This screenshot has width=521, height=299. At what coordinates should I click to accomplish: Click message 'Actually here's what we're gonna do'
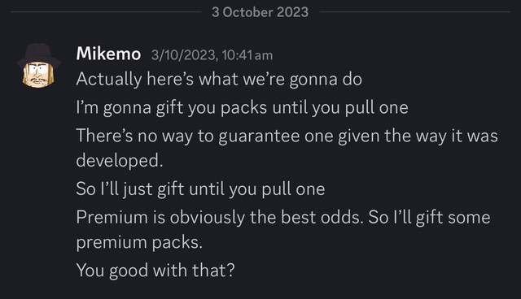pyautogui.click(x=219, y=80)
